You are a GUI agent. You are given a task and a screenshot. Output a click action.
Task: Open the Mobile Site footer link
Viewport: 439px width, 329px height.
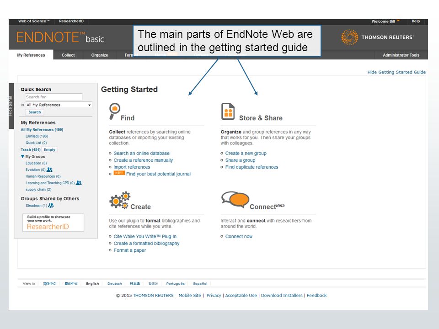pos(190,296)
